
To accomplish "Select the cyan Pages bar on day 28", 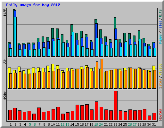I will pyautogui.click(x=140, y=48).
